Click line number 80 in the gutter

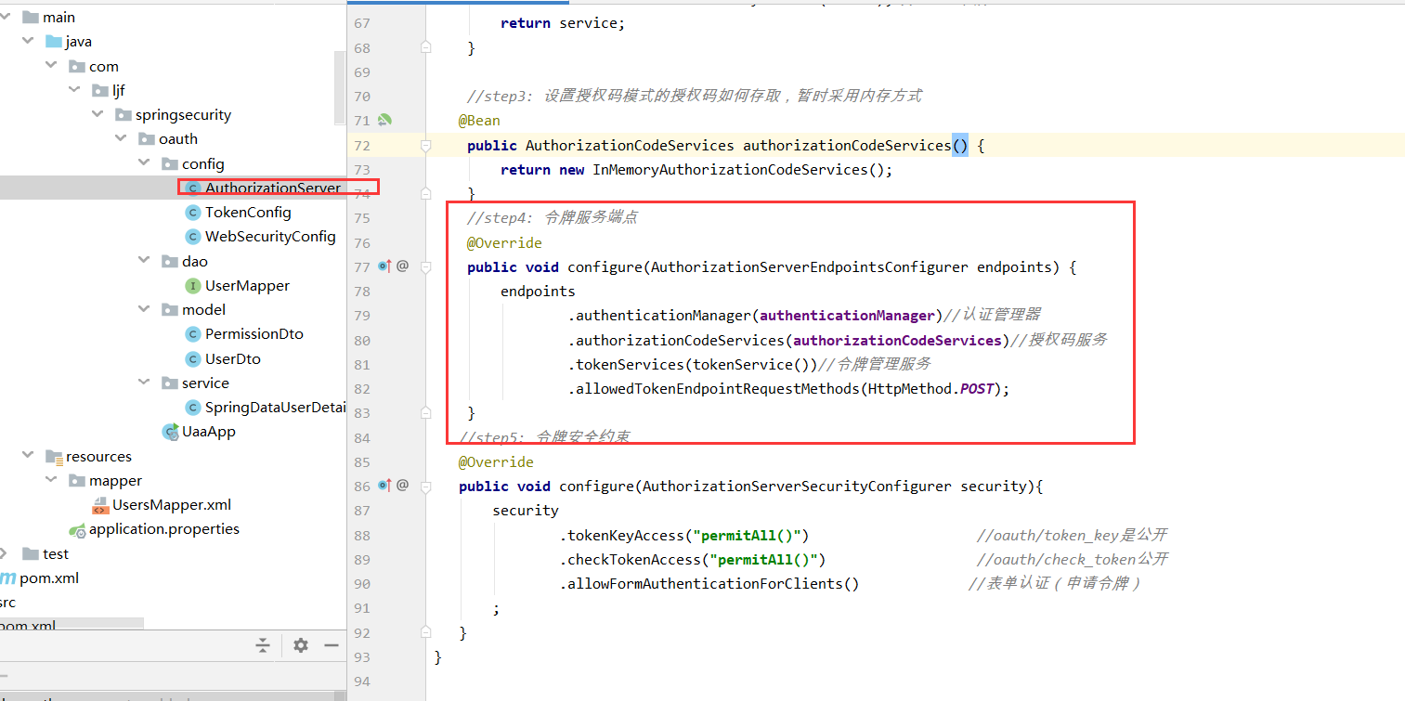362,341
